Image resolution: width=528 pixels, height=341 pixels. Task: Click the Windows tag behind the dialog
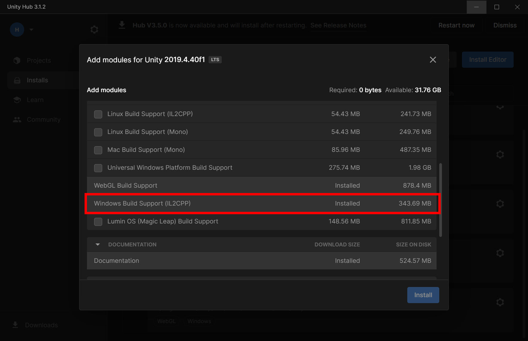(x=199, y=321)
